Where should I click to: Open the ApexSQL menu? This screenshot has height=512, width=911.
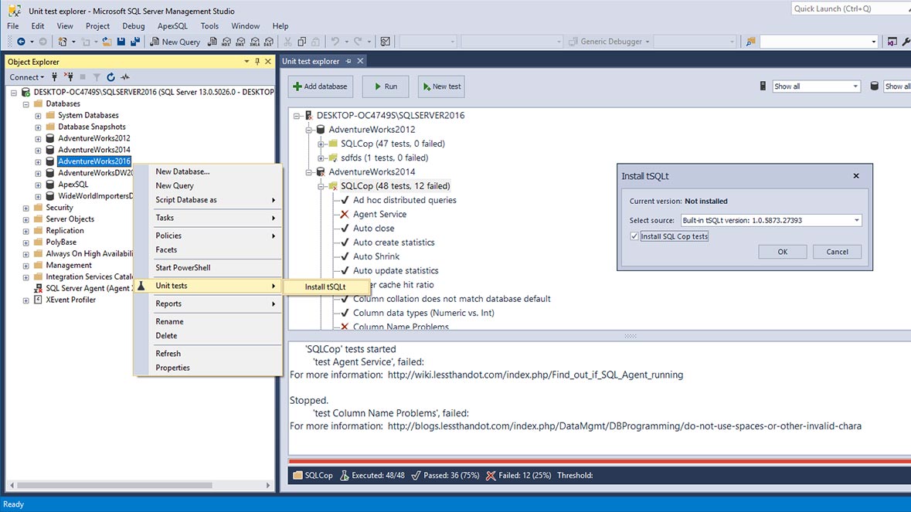point(172,26)
